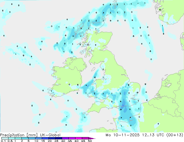Click the '45' legend scale label
Image resolution: width=184 pixels, height=142 pixels.
point(83,141)
